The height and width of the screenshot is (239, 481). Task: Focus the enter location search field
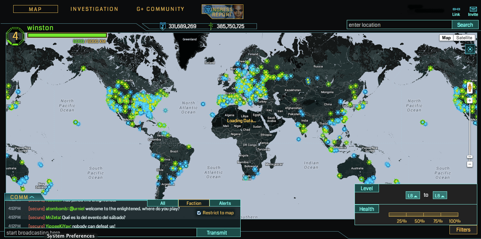[399, 25]
